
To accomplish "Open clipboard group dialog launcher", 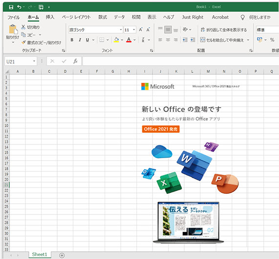I will (63, 50).
